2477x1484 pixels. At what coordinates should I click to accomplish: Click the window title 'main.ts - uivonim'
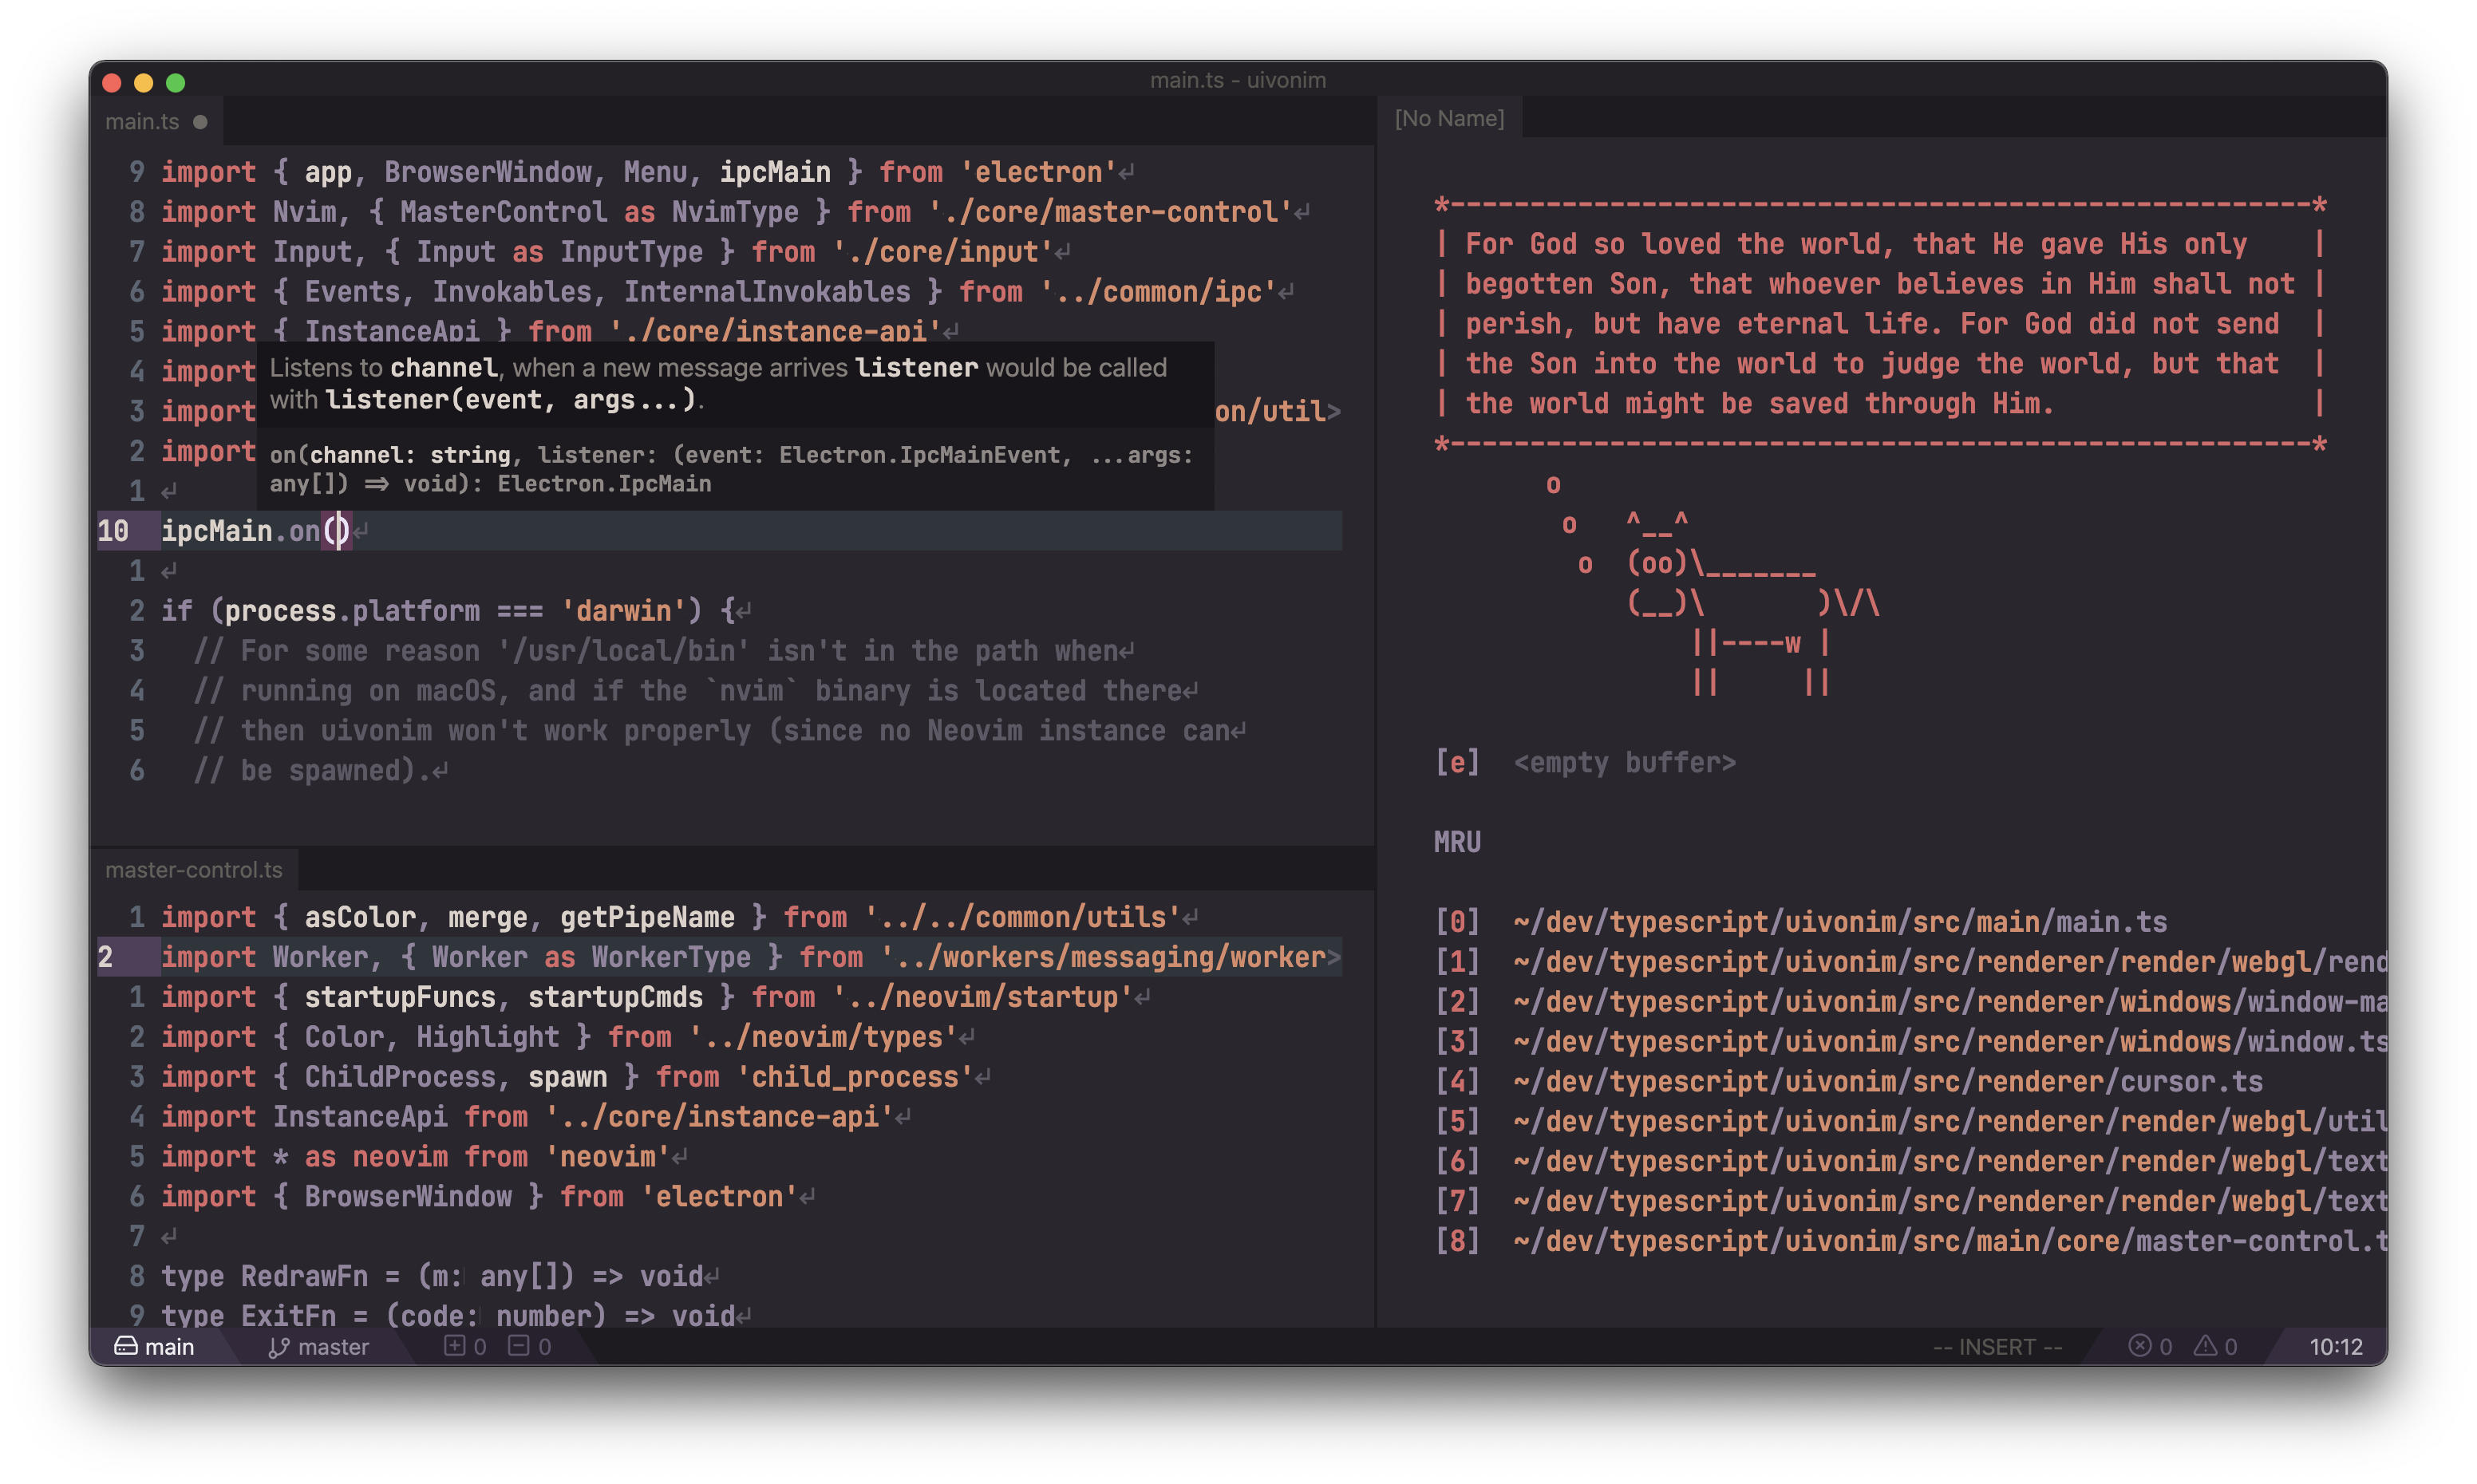[x=1237, y=80]
